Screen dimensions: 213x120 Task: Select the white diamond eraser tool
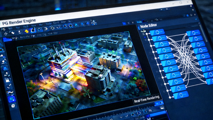[x=13, y=33]
